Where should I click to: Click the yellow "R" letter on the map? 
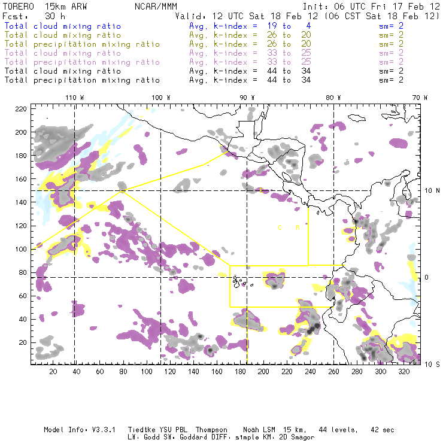[x=298, y=227]
